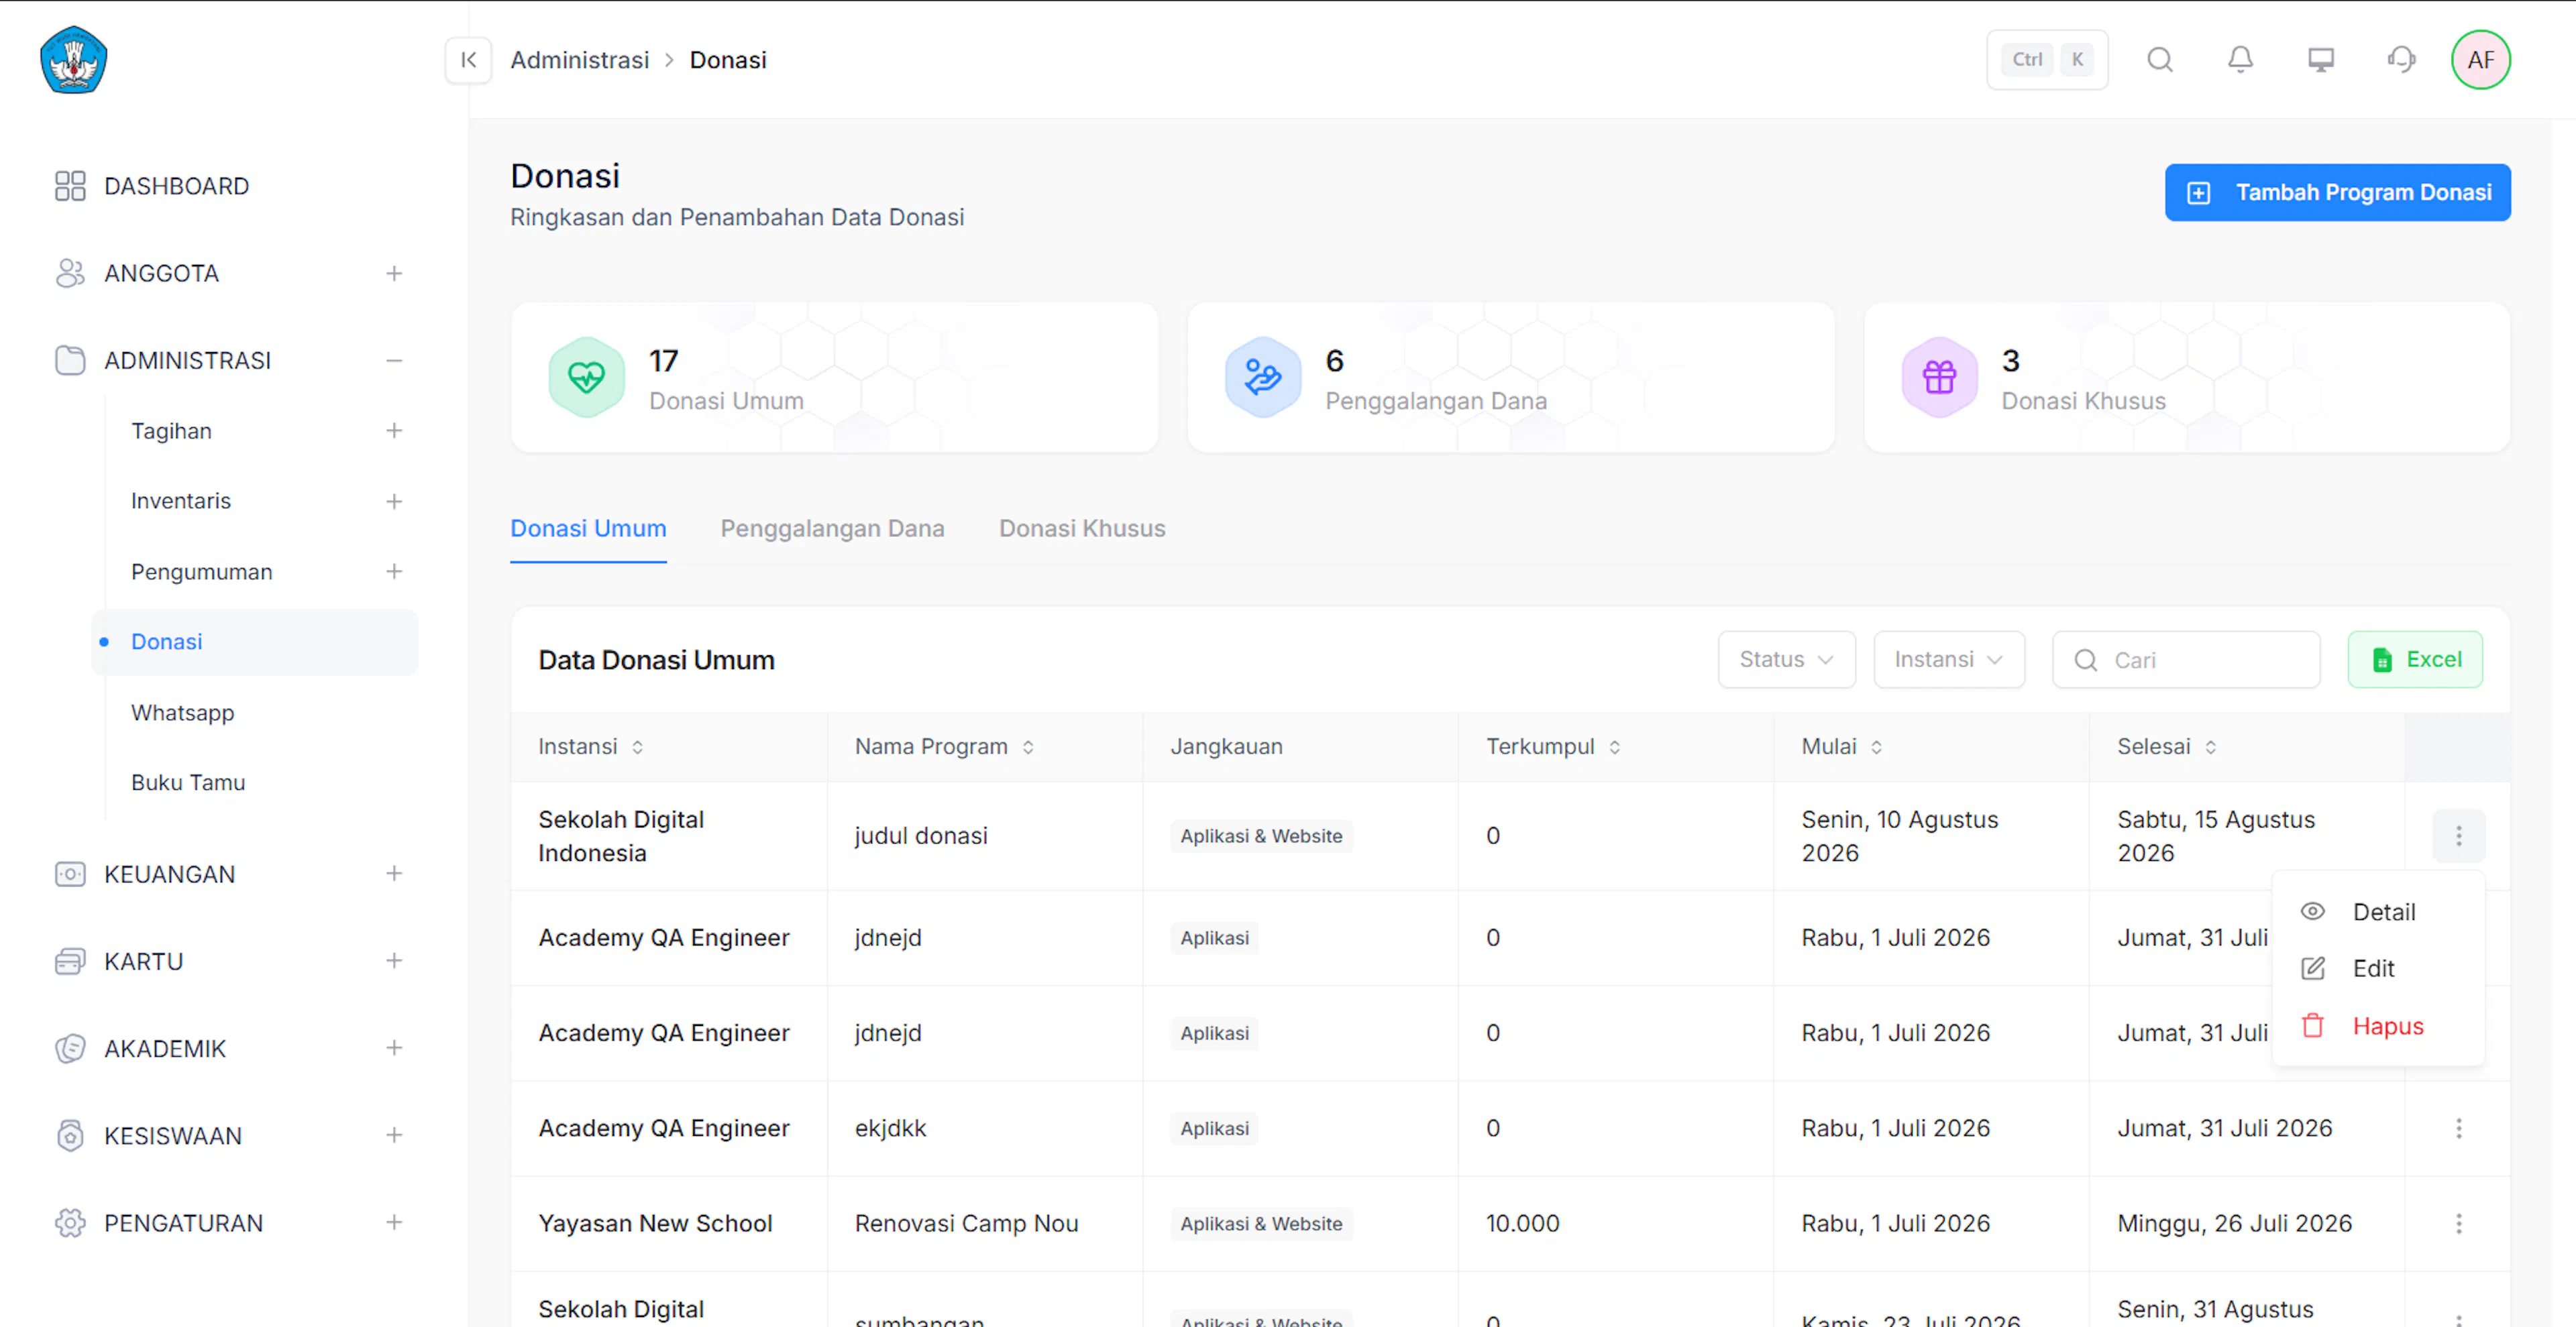Click the Minggu, 26 Juli 2026 date
The image size is (2576, 1327).
2234,1223
